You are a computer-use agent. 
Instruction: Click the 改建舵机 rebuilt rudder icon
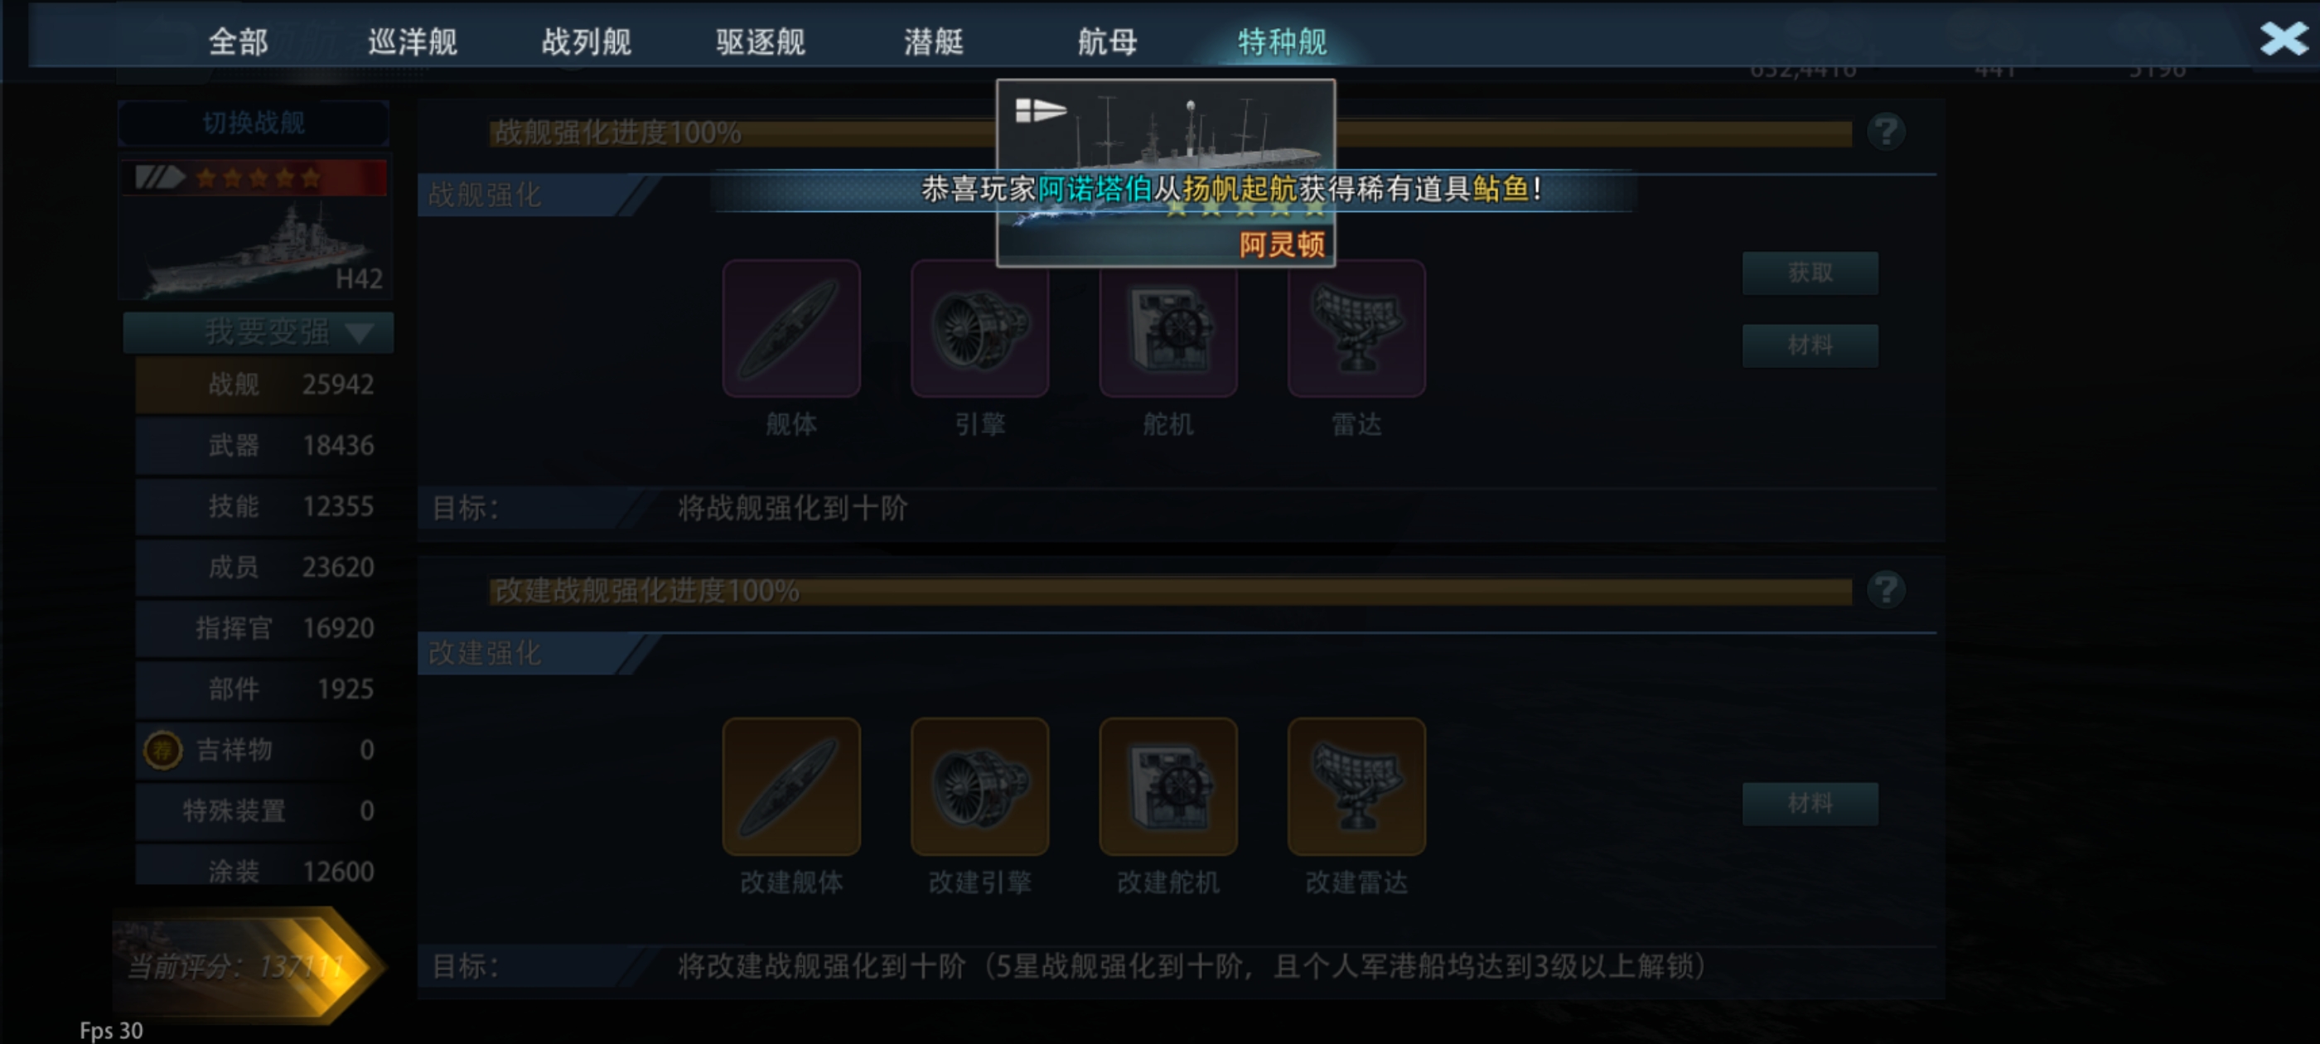coord(1167,785)
